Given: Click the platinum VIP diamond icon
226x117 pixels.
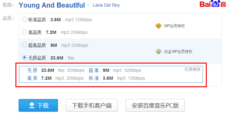Looking at the screenshot, I should coord(159,52).
